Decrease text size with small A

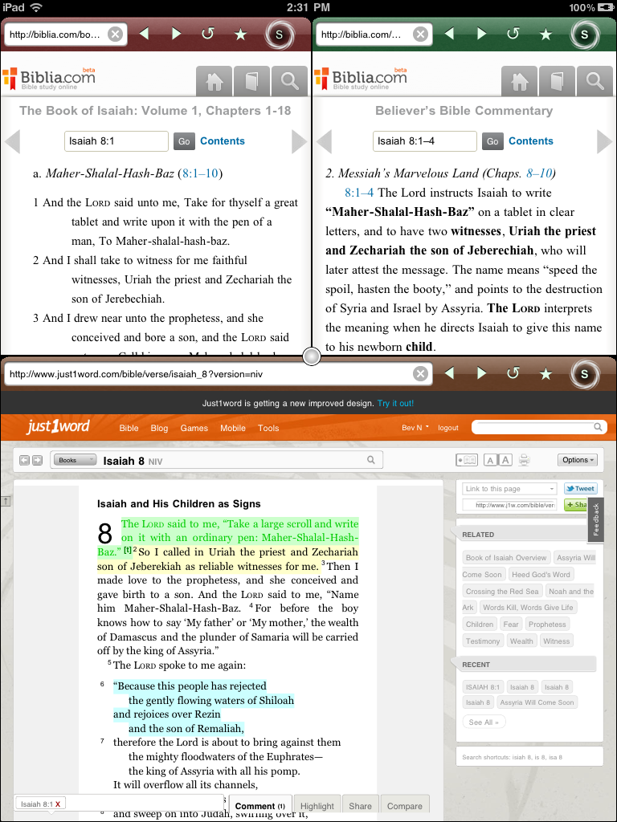point(490,460)
